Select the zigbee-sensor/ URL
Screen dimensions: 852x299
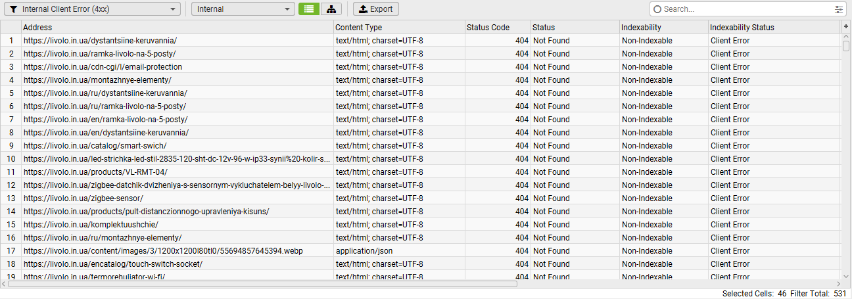point(83,198)
